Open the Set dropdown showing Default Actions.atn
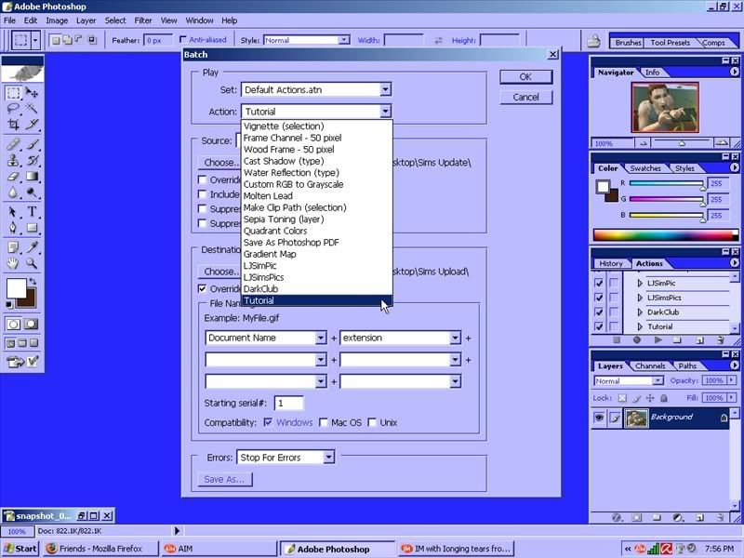 [x=385, y=89]
